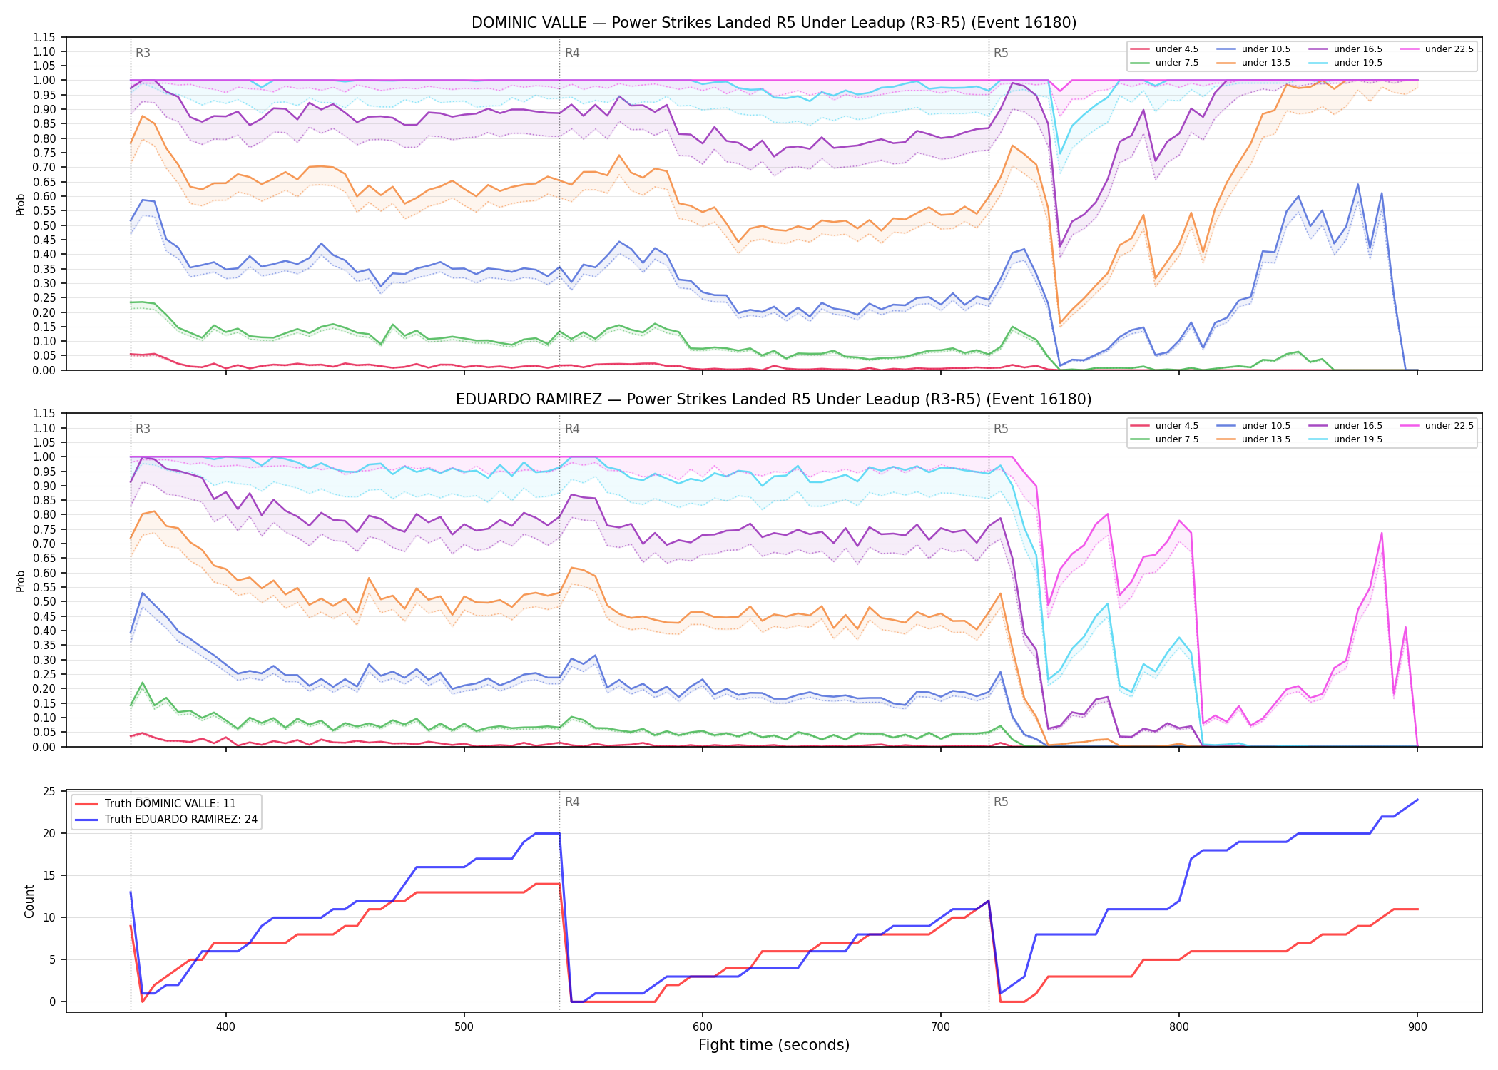Click the 'Fight time (seconds)' axis label
This screenshot has width=1498, height=1070.
(x=774, y=1045)
